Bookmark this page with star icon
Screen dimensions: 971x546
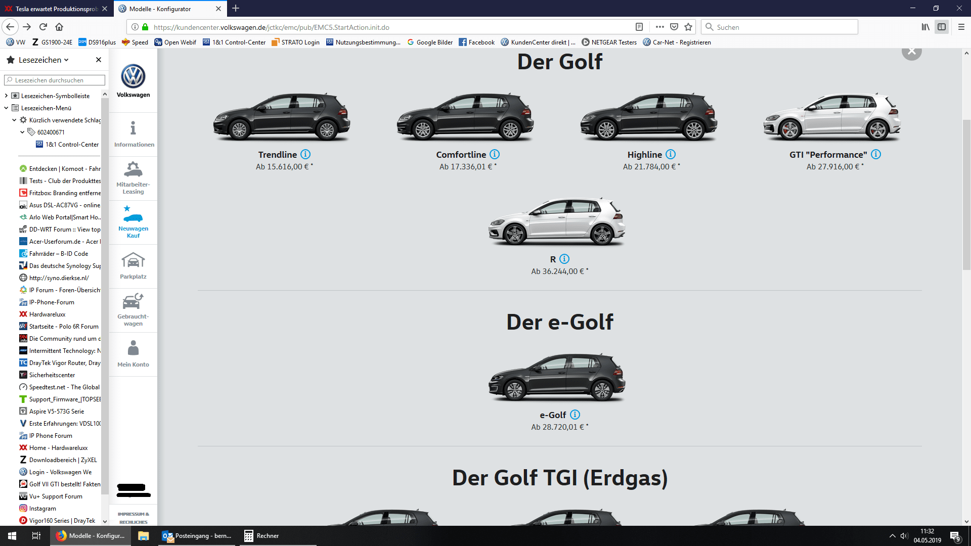[688, 27]
